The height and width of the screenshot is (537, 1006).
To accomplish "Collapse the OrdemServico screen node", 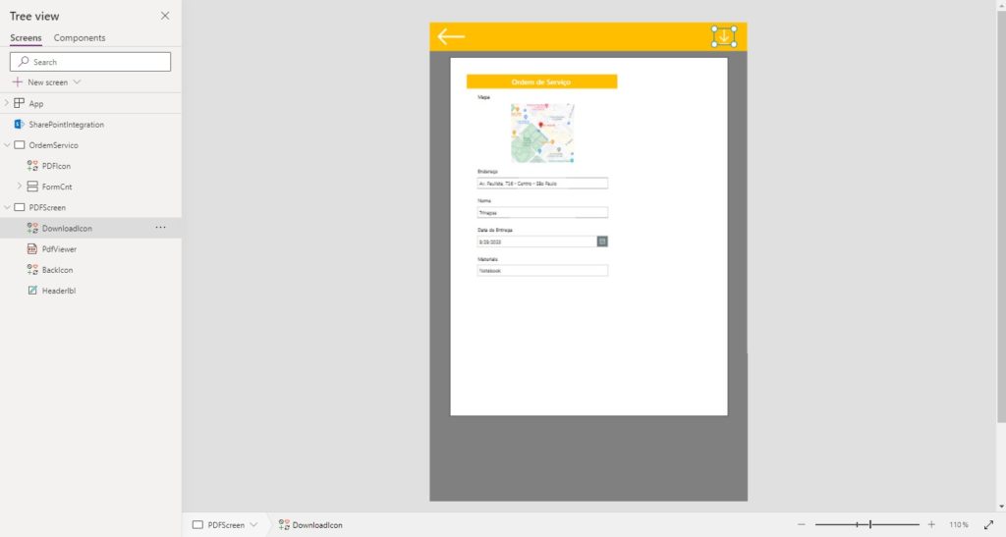I will [x=7, y=145].
